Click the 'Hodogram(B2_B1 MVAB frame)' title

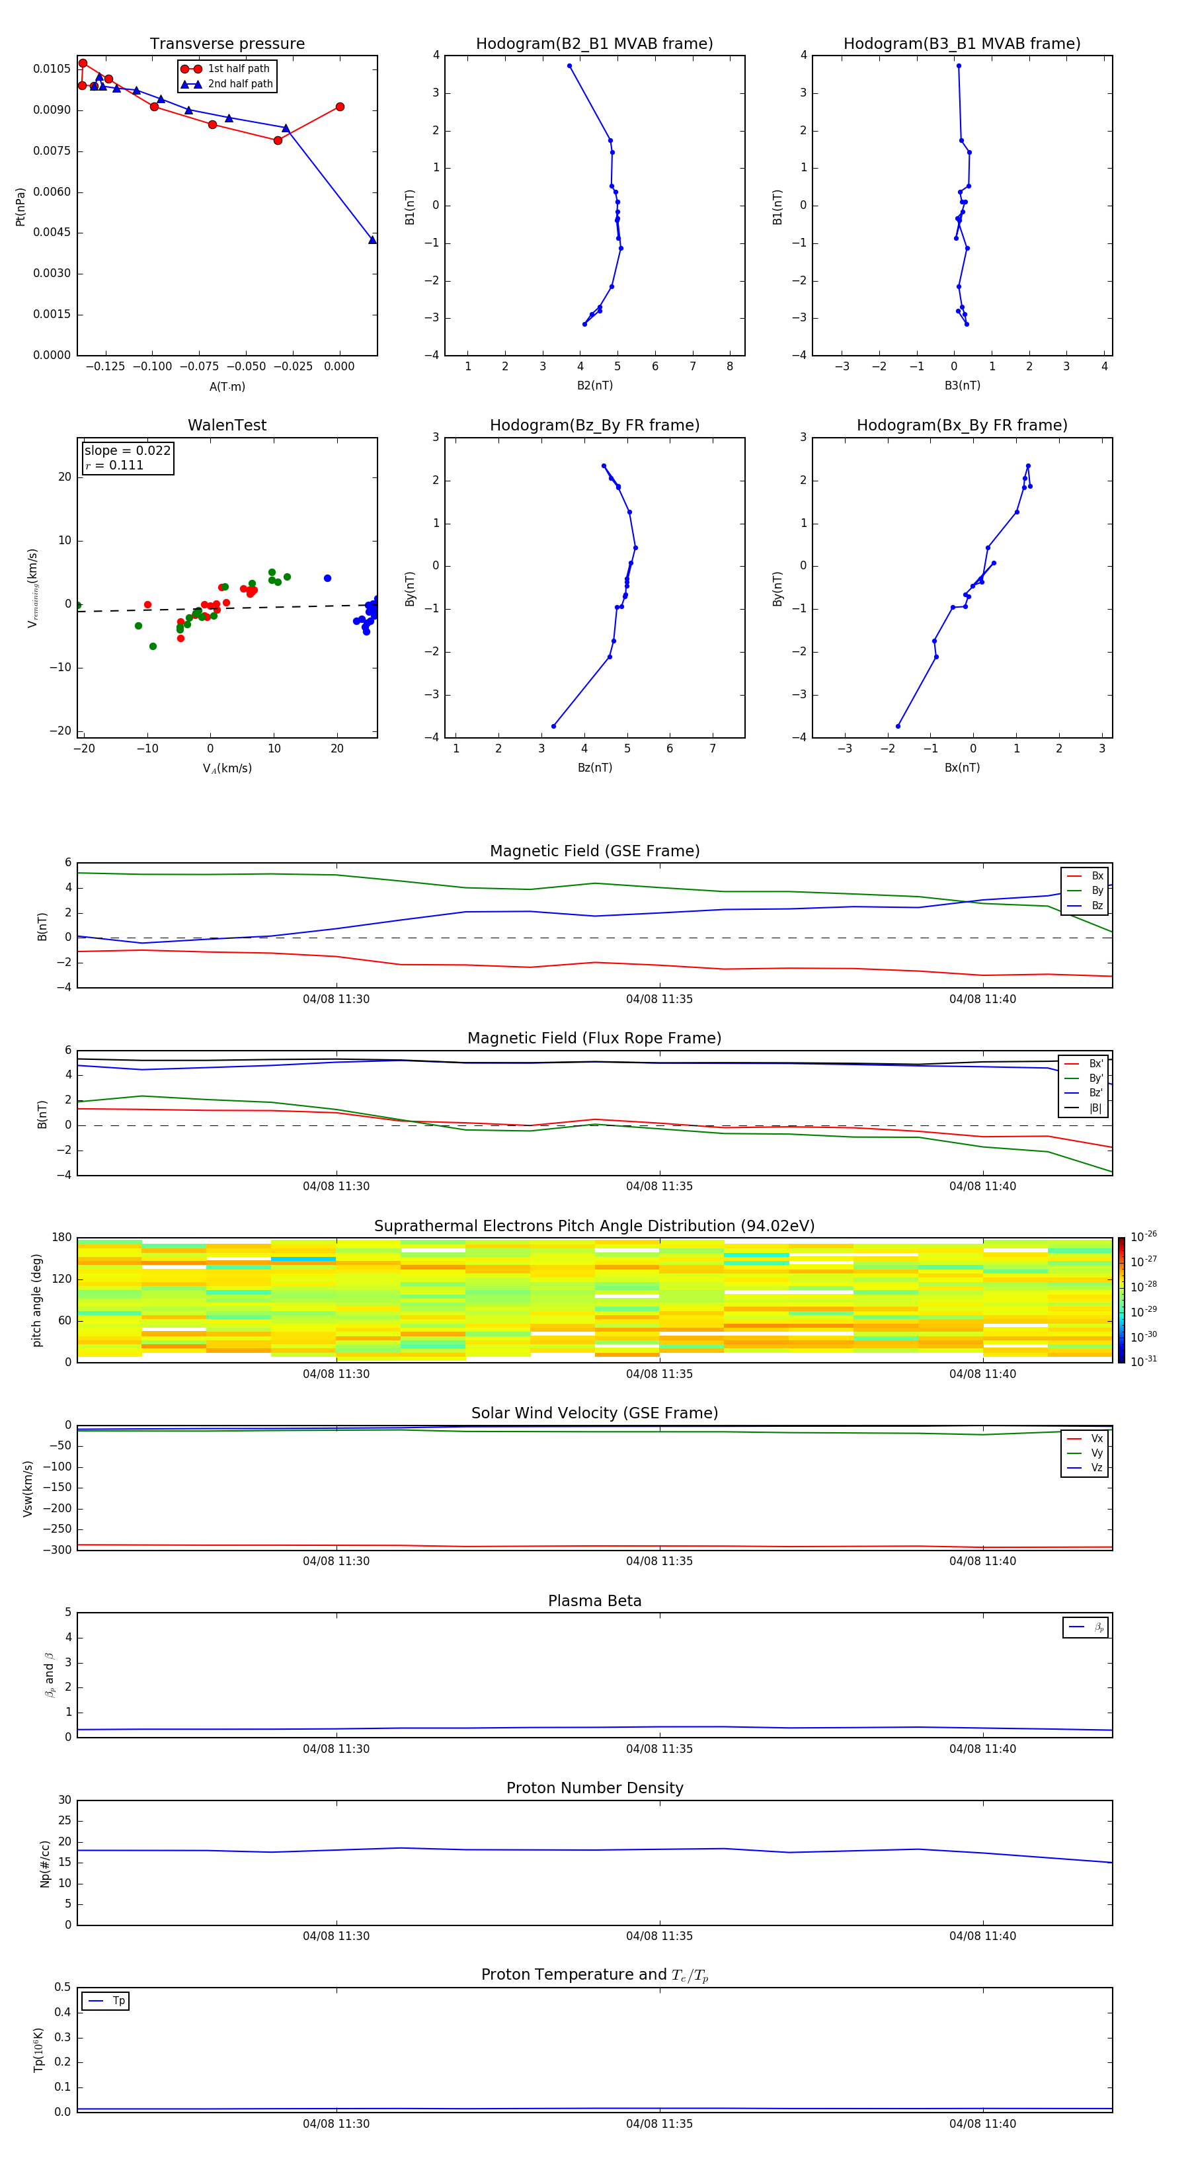tap(594, 44)
